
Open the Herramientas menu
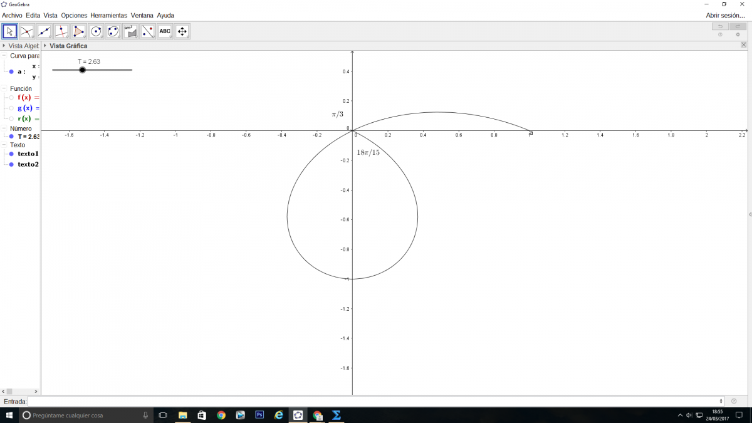coord(108,15)
